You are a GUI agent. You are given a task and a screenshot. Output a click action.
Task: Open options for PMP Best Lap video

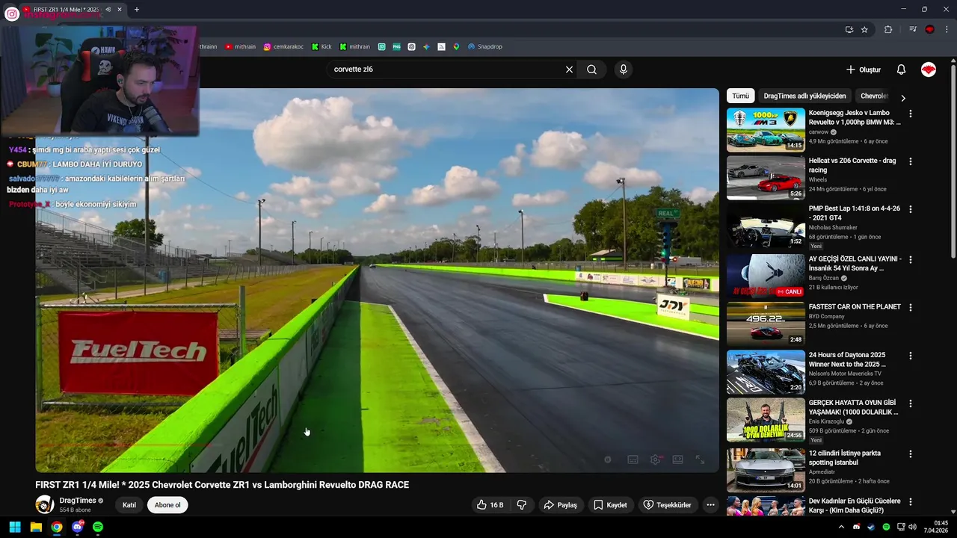pos(910,209)
